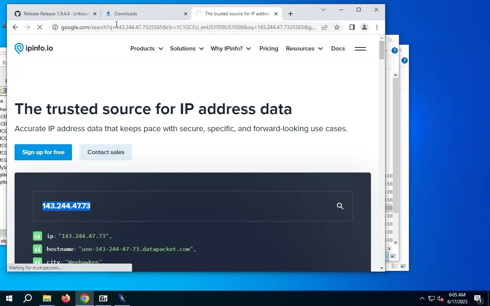The width and height of the screenshot is (490, 306).
Task: Click the quote icon beside the ip field
Action: tap(38, 236)
